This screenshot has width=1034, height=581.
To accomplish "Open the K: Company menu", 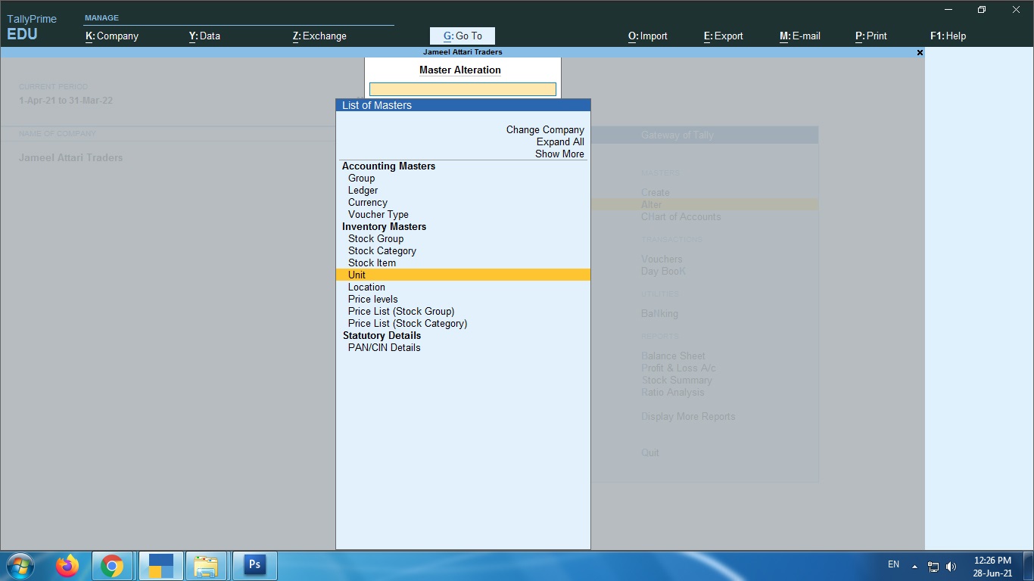I will click(x=112, y=36).
